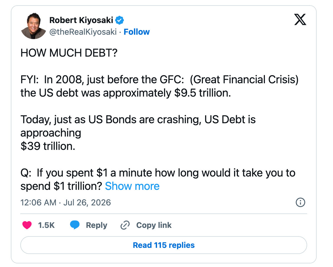Click the $1 a minute question text
The width and height of the screenshot is (333, 267).
[x=158, y=179]
